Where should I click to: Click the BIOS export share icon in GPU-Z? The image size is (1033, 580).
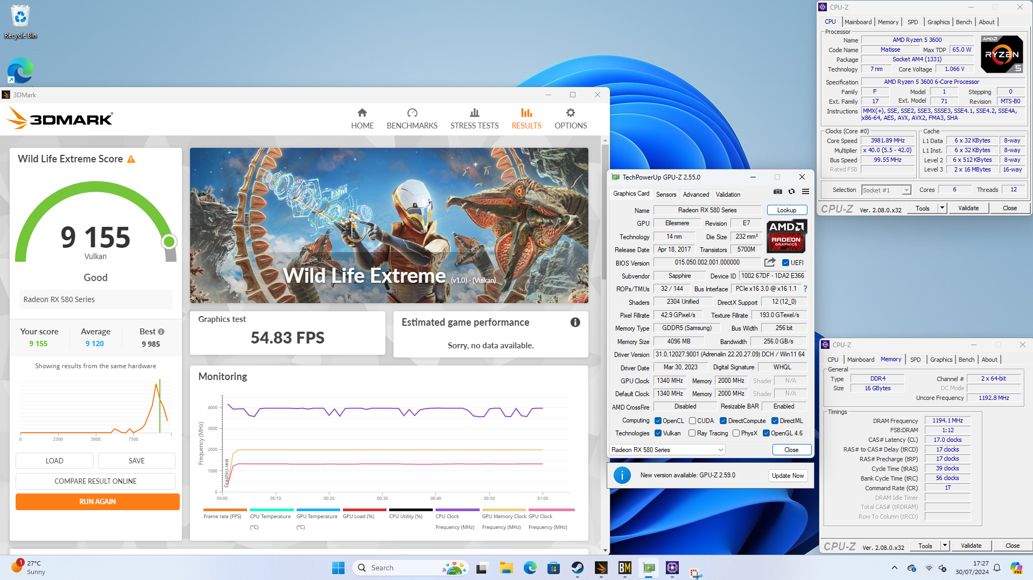coord(770,262)
